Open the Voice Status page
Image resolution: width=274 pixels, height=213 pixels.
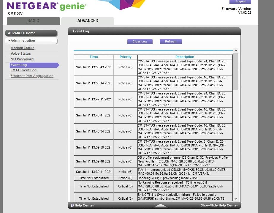[x=20, y=53]
